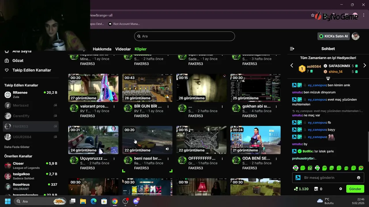Expand the top gifters leaderboard chevron
The width and height of the screenshot is (369, 207).
point(328,78)
